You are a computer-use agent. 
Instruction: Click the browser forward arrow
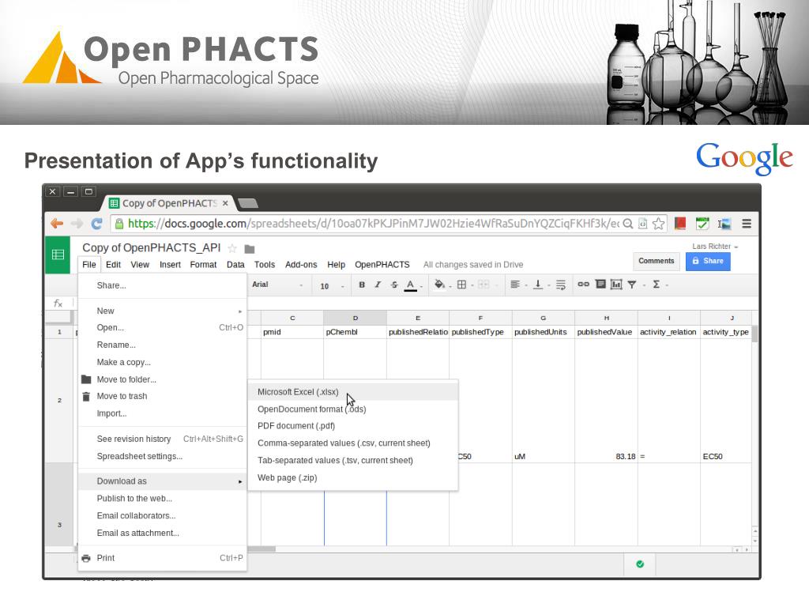pos(77,224)
